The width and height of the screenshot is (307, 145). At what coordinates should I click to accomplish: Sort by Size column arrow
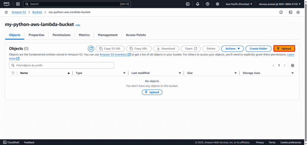(x=236, y=73)
